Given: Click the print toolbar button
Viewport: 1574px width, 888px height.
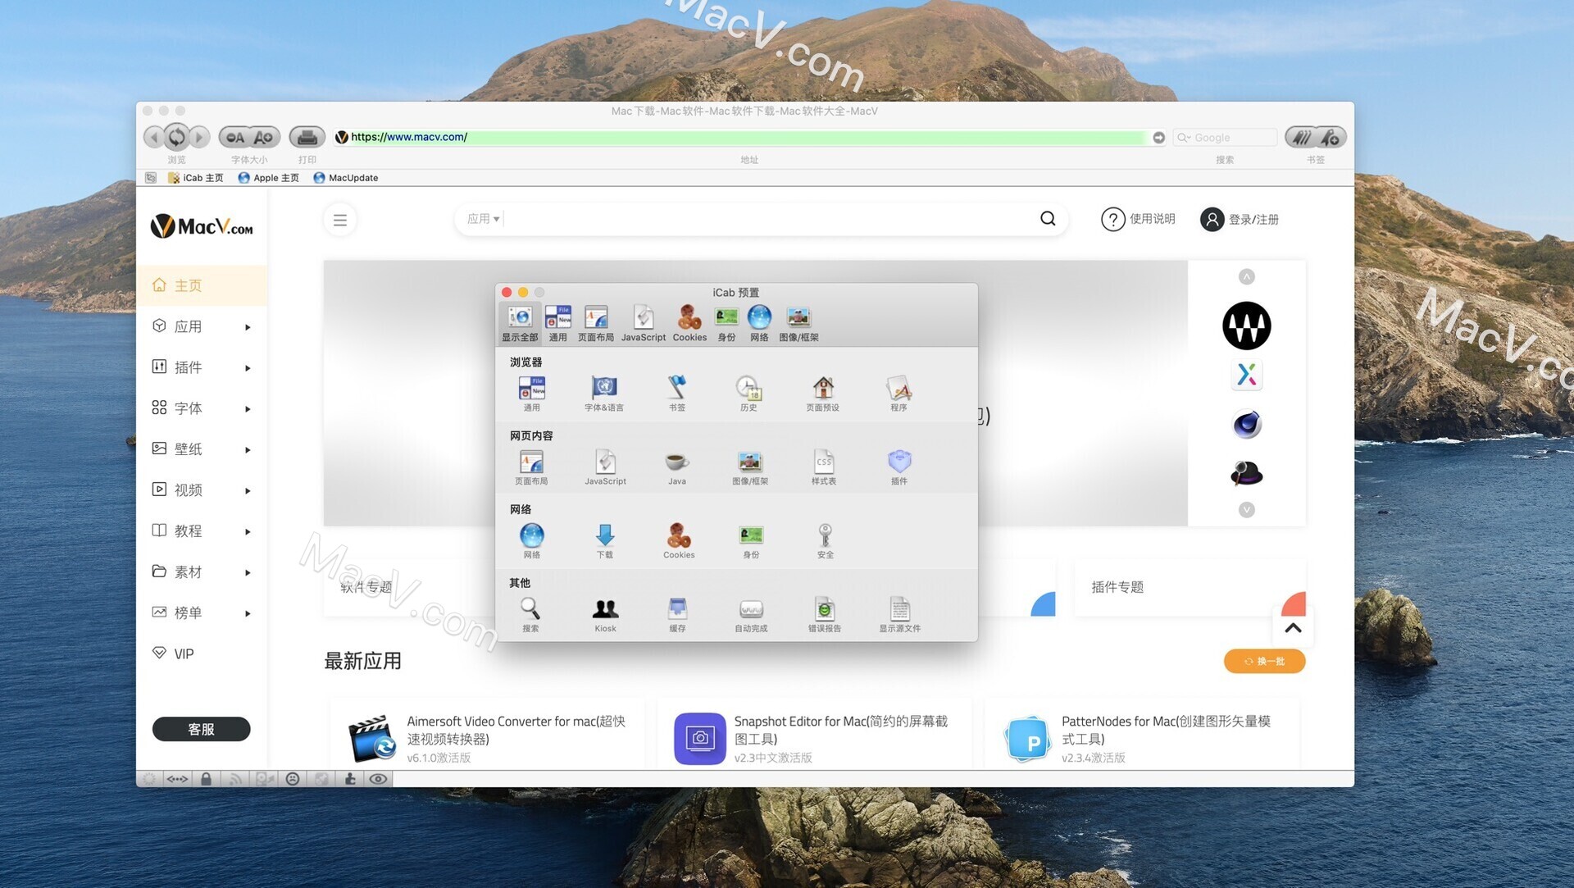Looking at the screenshot, I should (x=307, y=137).
